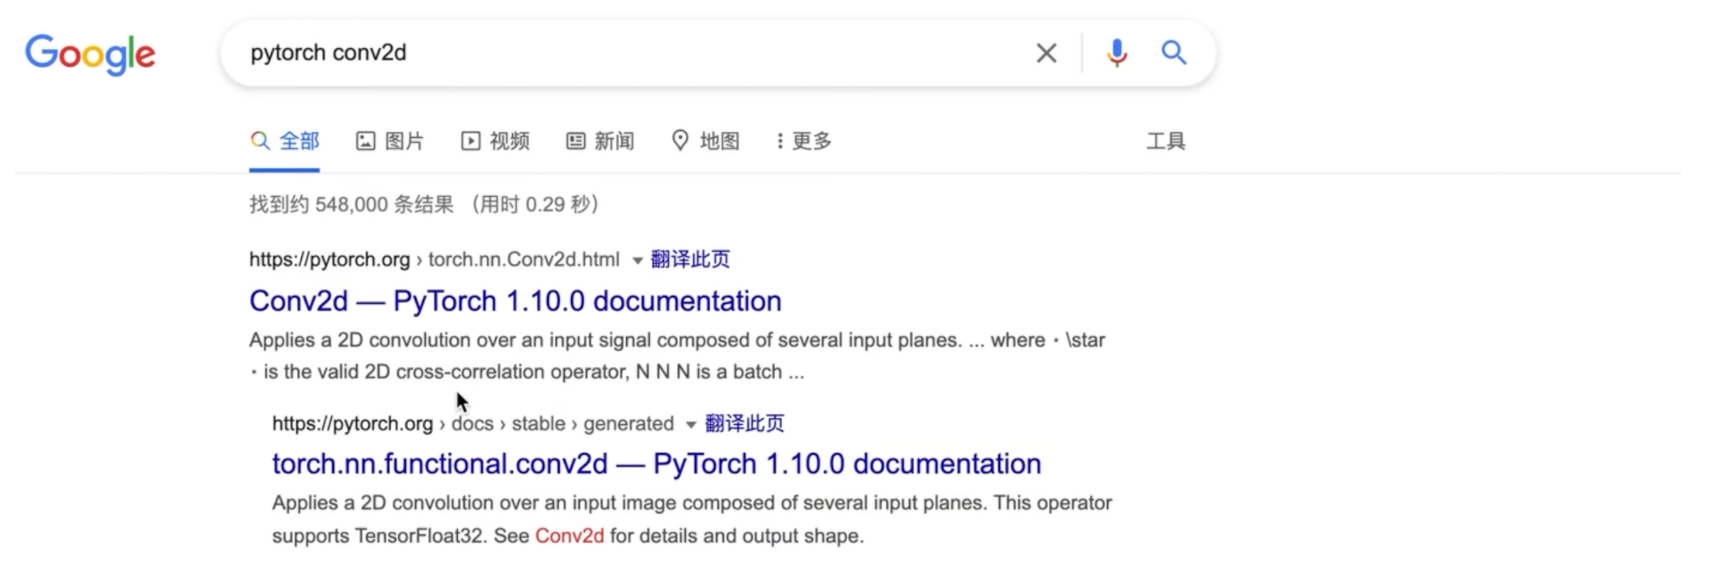Viewport: 1727px width, 580px height.
Task: Expand the 更多 more menu
Action: [804, 141]
